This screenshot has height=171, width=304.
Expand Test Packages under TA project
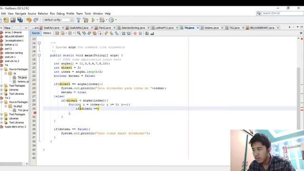pos(1,85)
